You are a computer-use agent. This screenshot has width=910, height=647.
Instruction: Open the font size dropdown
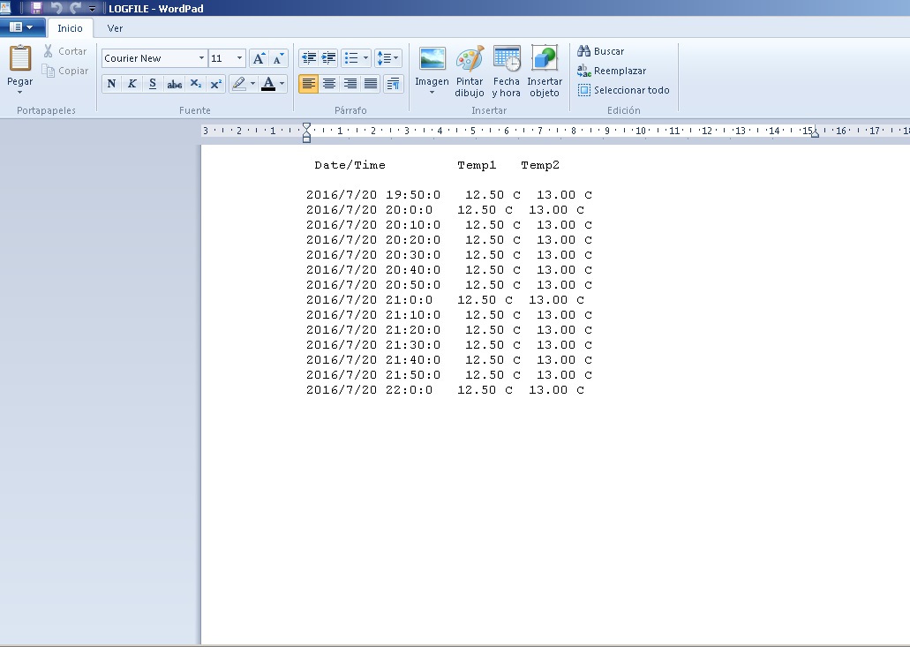(237, 57)
